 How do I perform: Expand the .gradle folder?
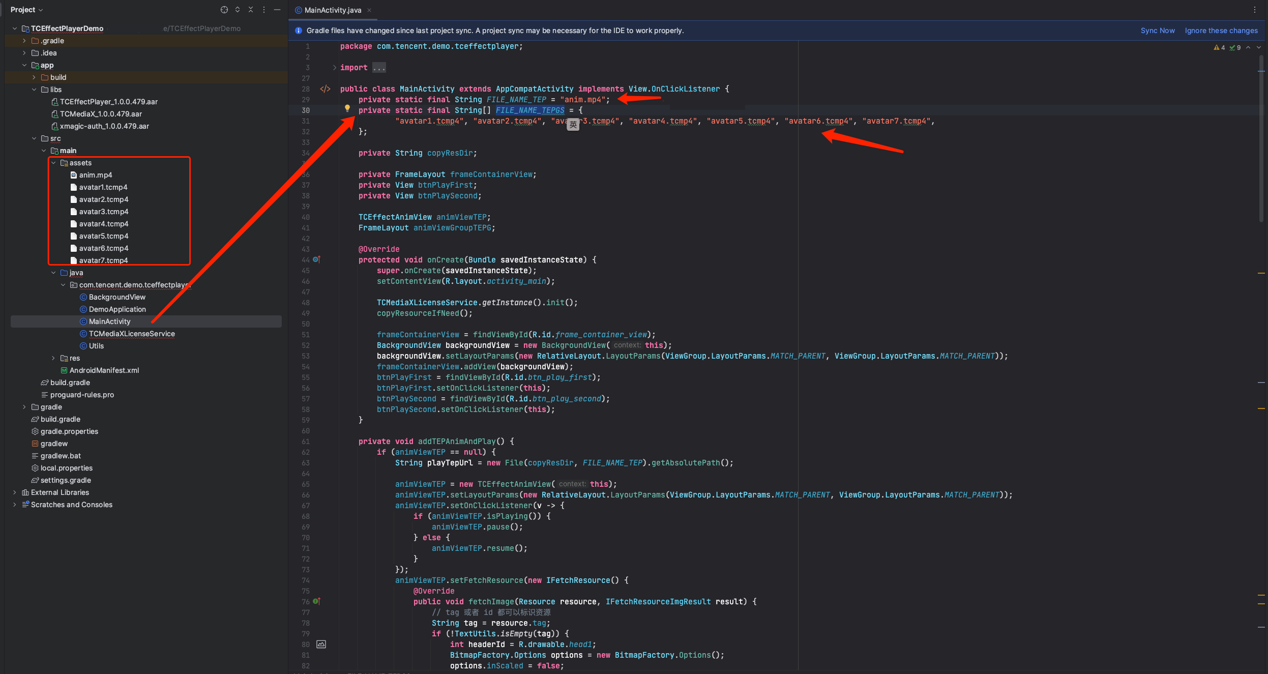(24, 41)
